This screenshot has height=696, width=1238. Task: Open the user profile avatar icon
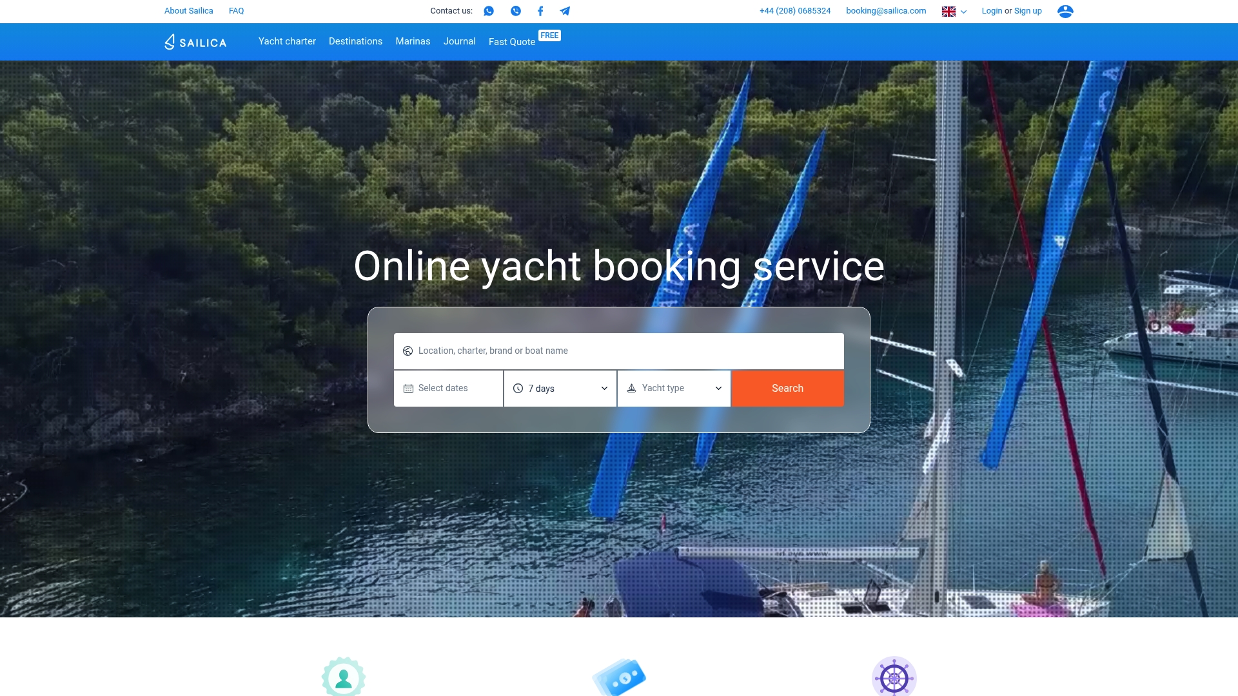click(1065, 11)
